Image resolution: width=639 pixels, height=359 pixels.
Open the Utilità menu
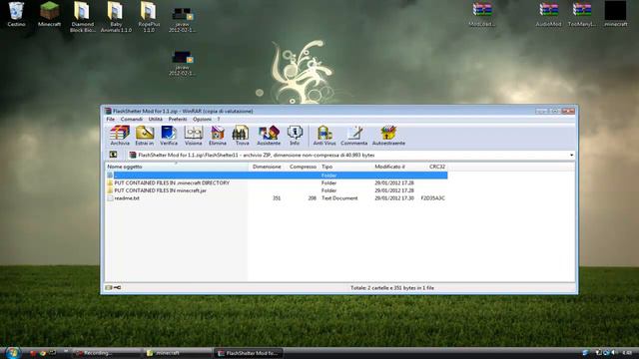pos(156,120)
